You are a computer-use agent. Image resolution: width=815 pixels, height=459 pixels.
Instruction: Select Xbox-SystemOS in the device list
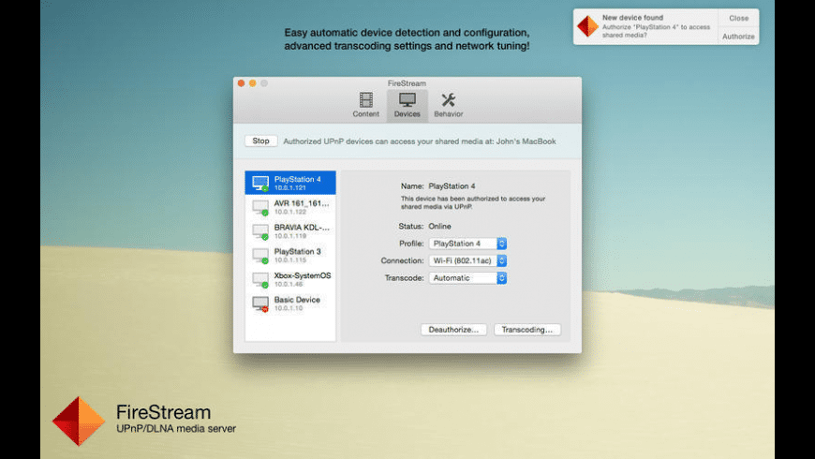290,279
